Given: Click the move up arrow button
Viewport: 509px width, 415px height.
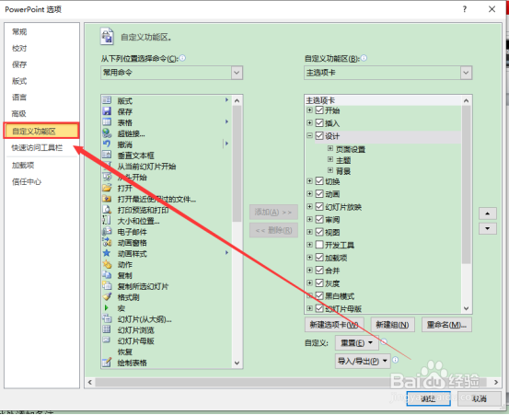Looking at the screenshot, I should tap(487, 213).
